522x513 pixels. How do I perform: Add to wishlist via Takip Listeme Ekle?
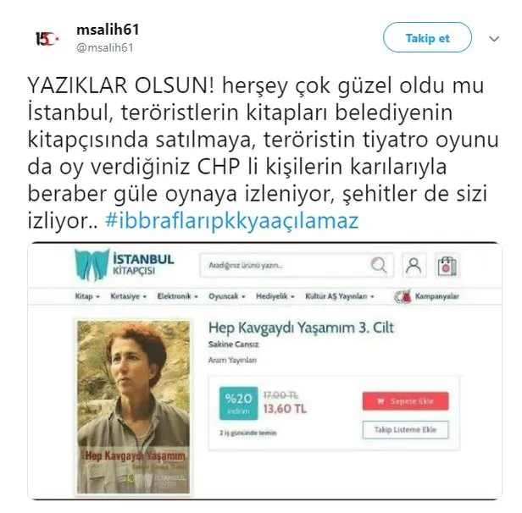[405, 429]
